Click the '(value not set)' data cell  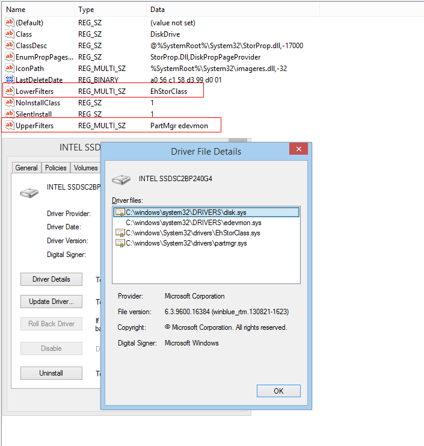tap(173, 23)
